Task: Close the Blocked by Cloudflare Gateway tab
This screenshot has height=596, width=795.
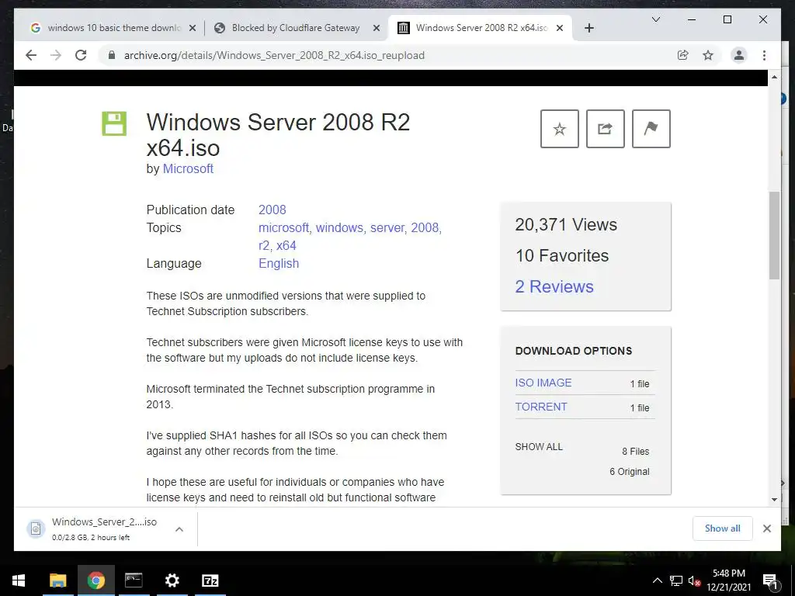Action: coord(377,28)
